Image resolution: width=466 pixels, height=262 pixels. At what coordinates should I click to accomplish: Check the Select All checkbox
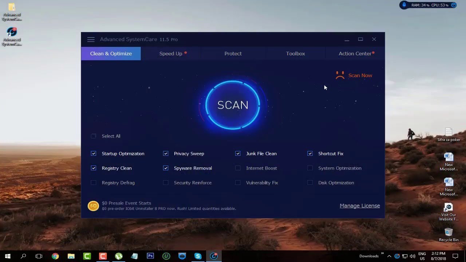click(x=94, y=136)
